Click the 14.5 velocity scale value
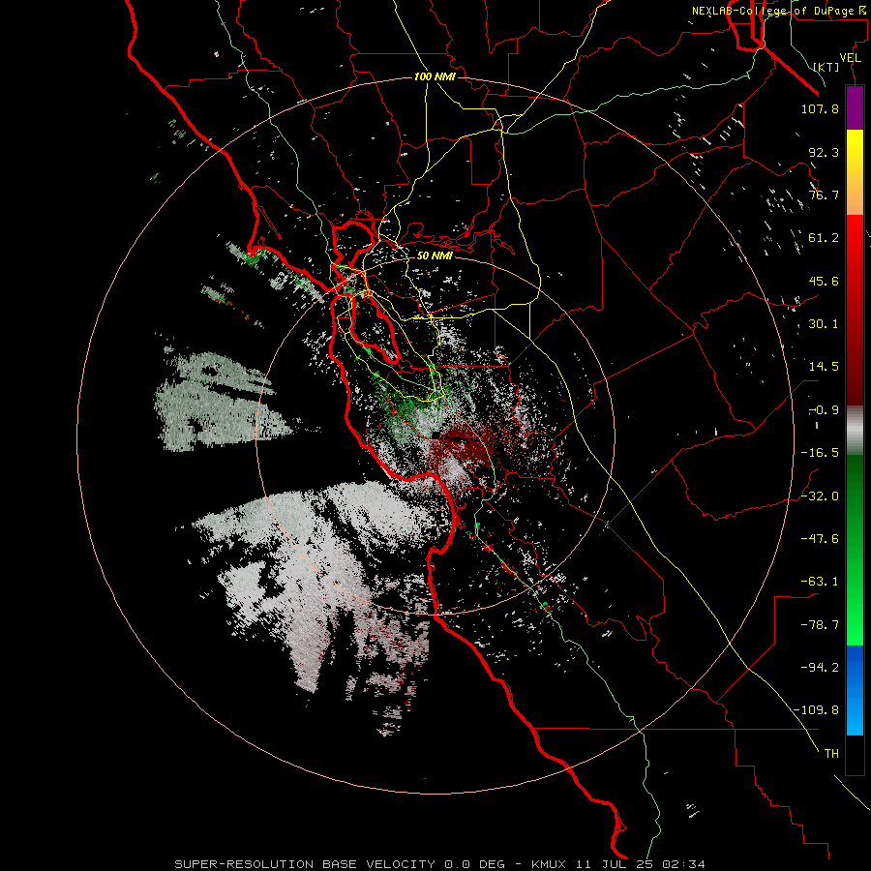Viewport: 871px width, 871px height. (x=824, y=367)
